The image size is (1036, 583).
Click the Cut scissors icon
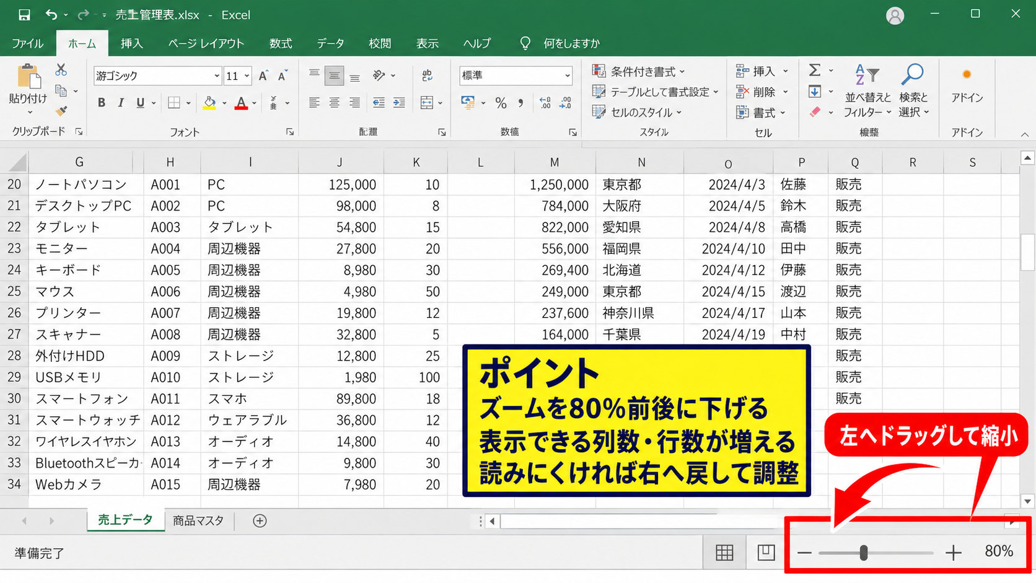point(61,70)
